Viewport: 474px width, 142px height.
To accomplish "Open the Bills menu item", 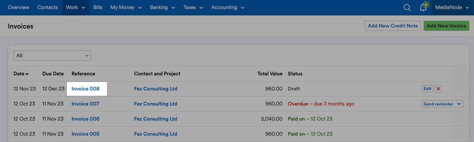I will pyautogui.click(x=98, y=7).
